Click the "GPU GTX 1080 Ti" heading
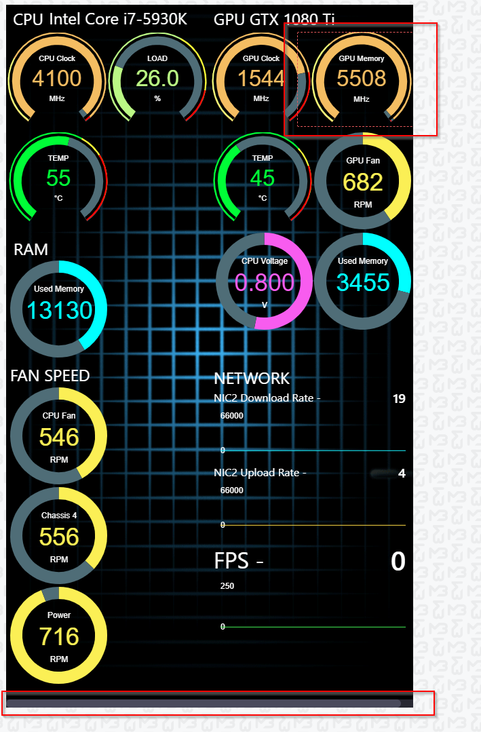Screen dimensions: 481x732 (274, 19)
